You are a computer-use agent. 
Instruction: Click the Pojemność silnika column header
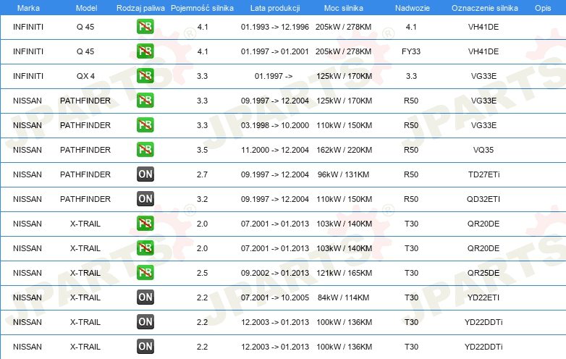(202, 8)
